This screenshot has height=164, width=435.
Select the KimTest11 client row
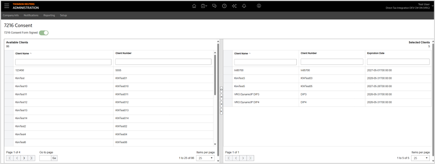click(x=109, y=94)
